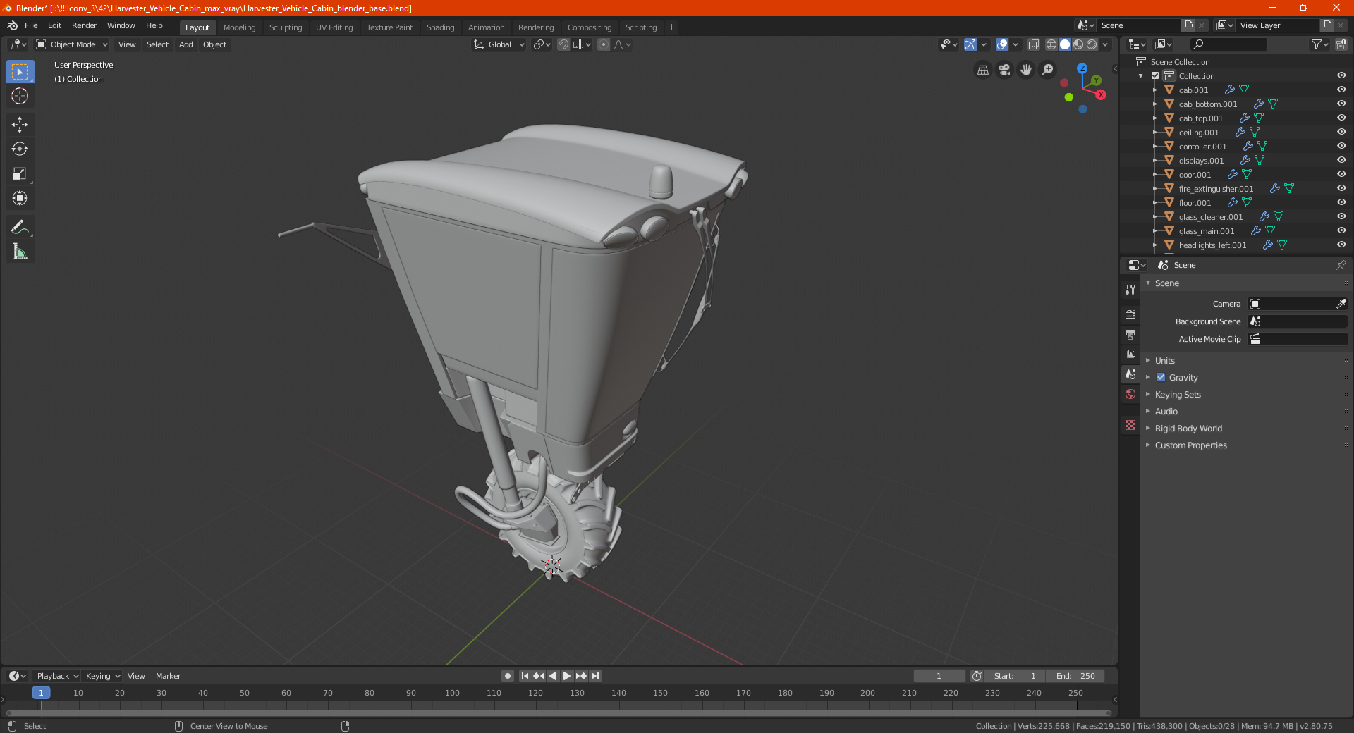Pick the Rotate tool
The width and height of the screenshot is (1354, 733).
20,149
